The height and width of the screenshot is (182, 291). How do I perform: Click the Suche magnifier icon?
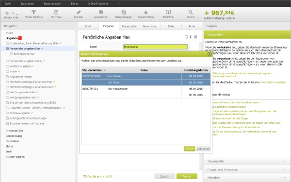pyautogui.click(x=191, y=14)
